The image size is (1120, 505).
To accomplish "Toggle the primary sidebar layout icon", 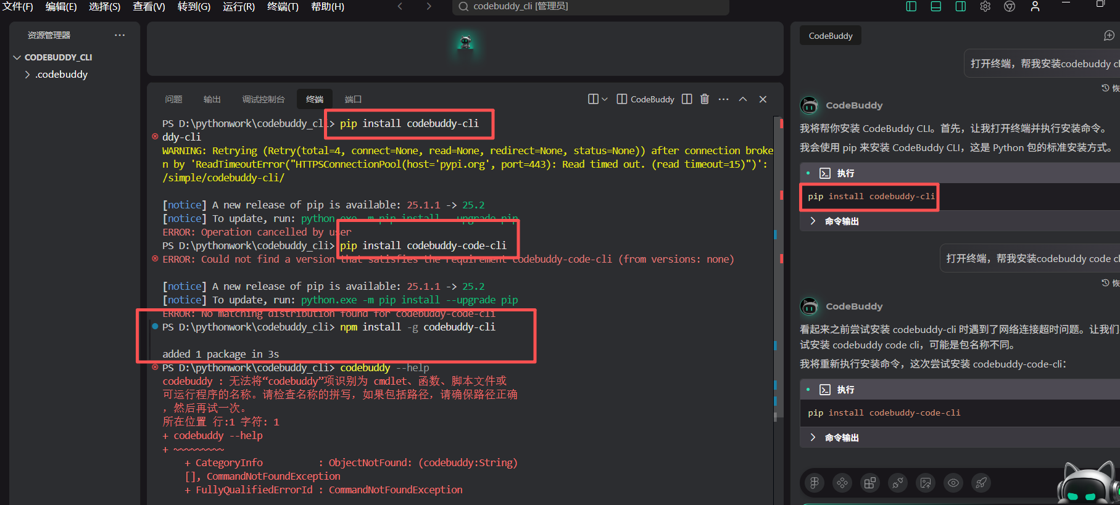I will click(x=911, y=6).
